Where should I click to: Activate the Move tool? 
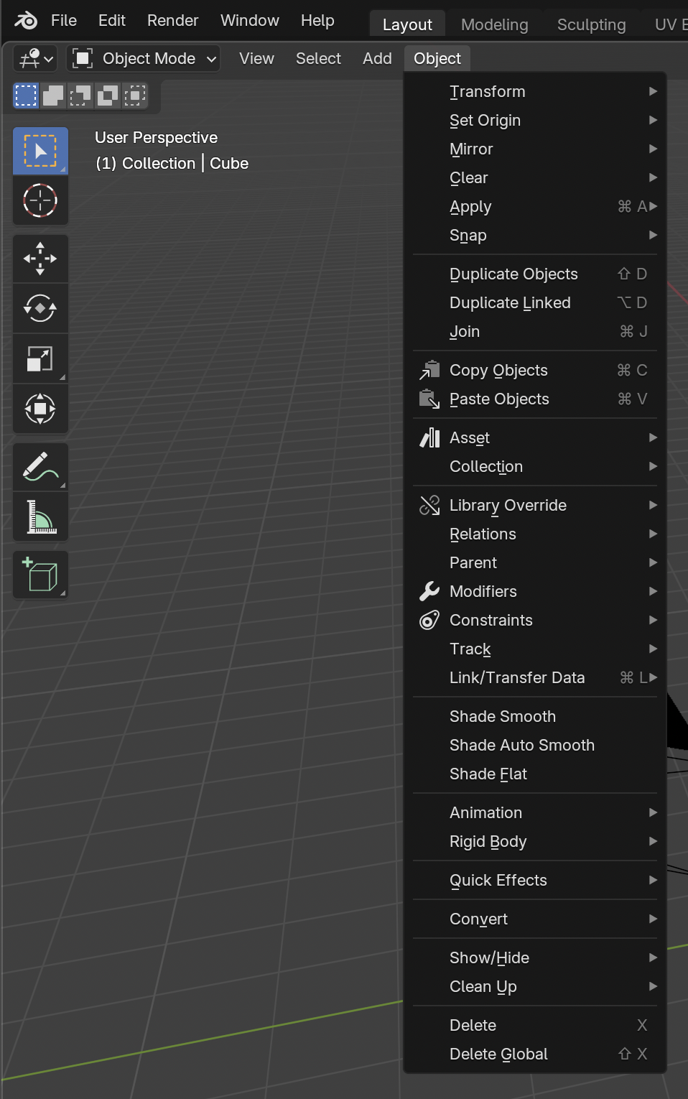point(40,259)
